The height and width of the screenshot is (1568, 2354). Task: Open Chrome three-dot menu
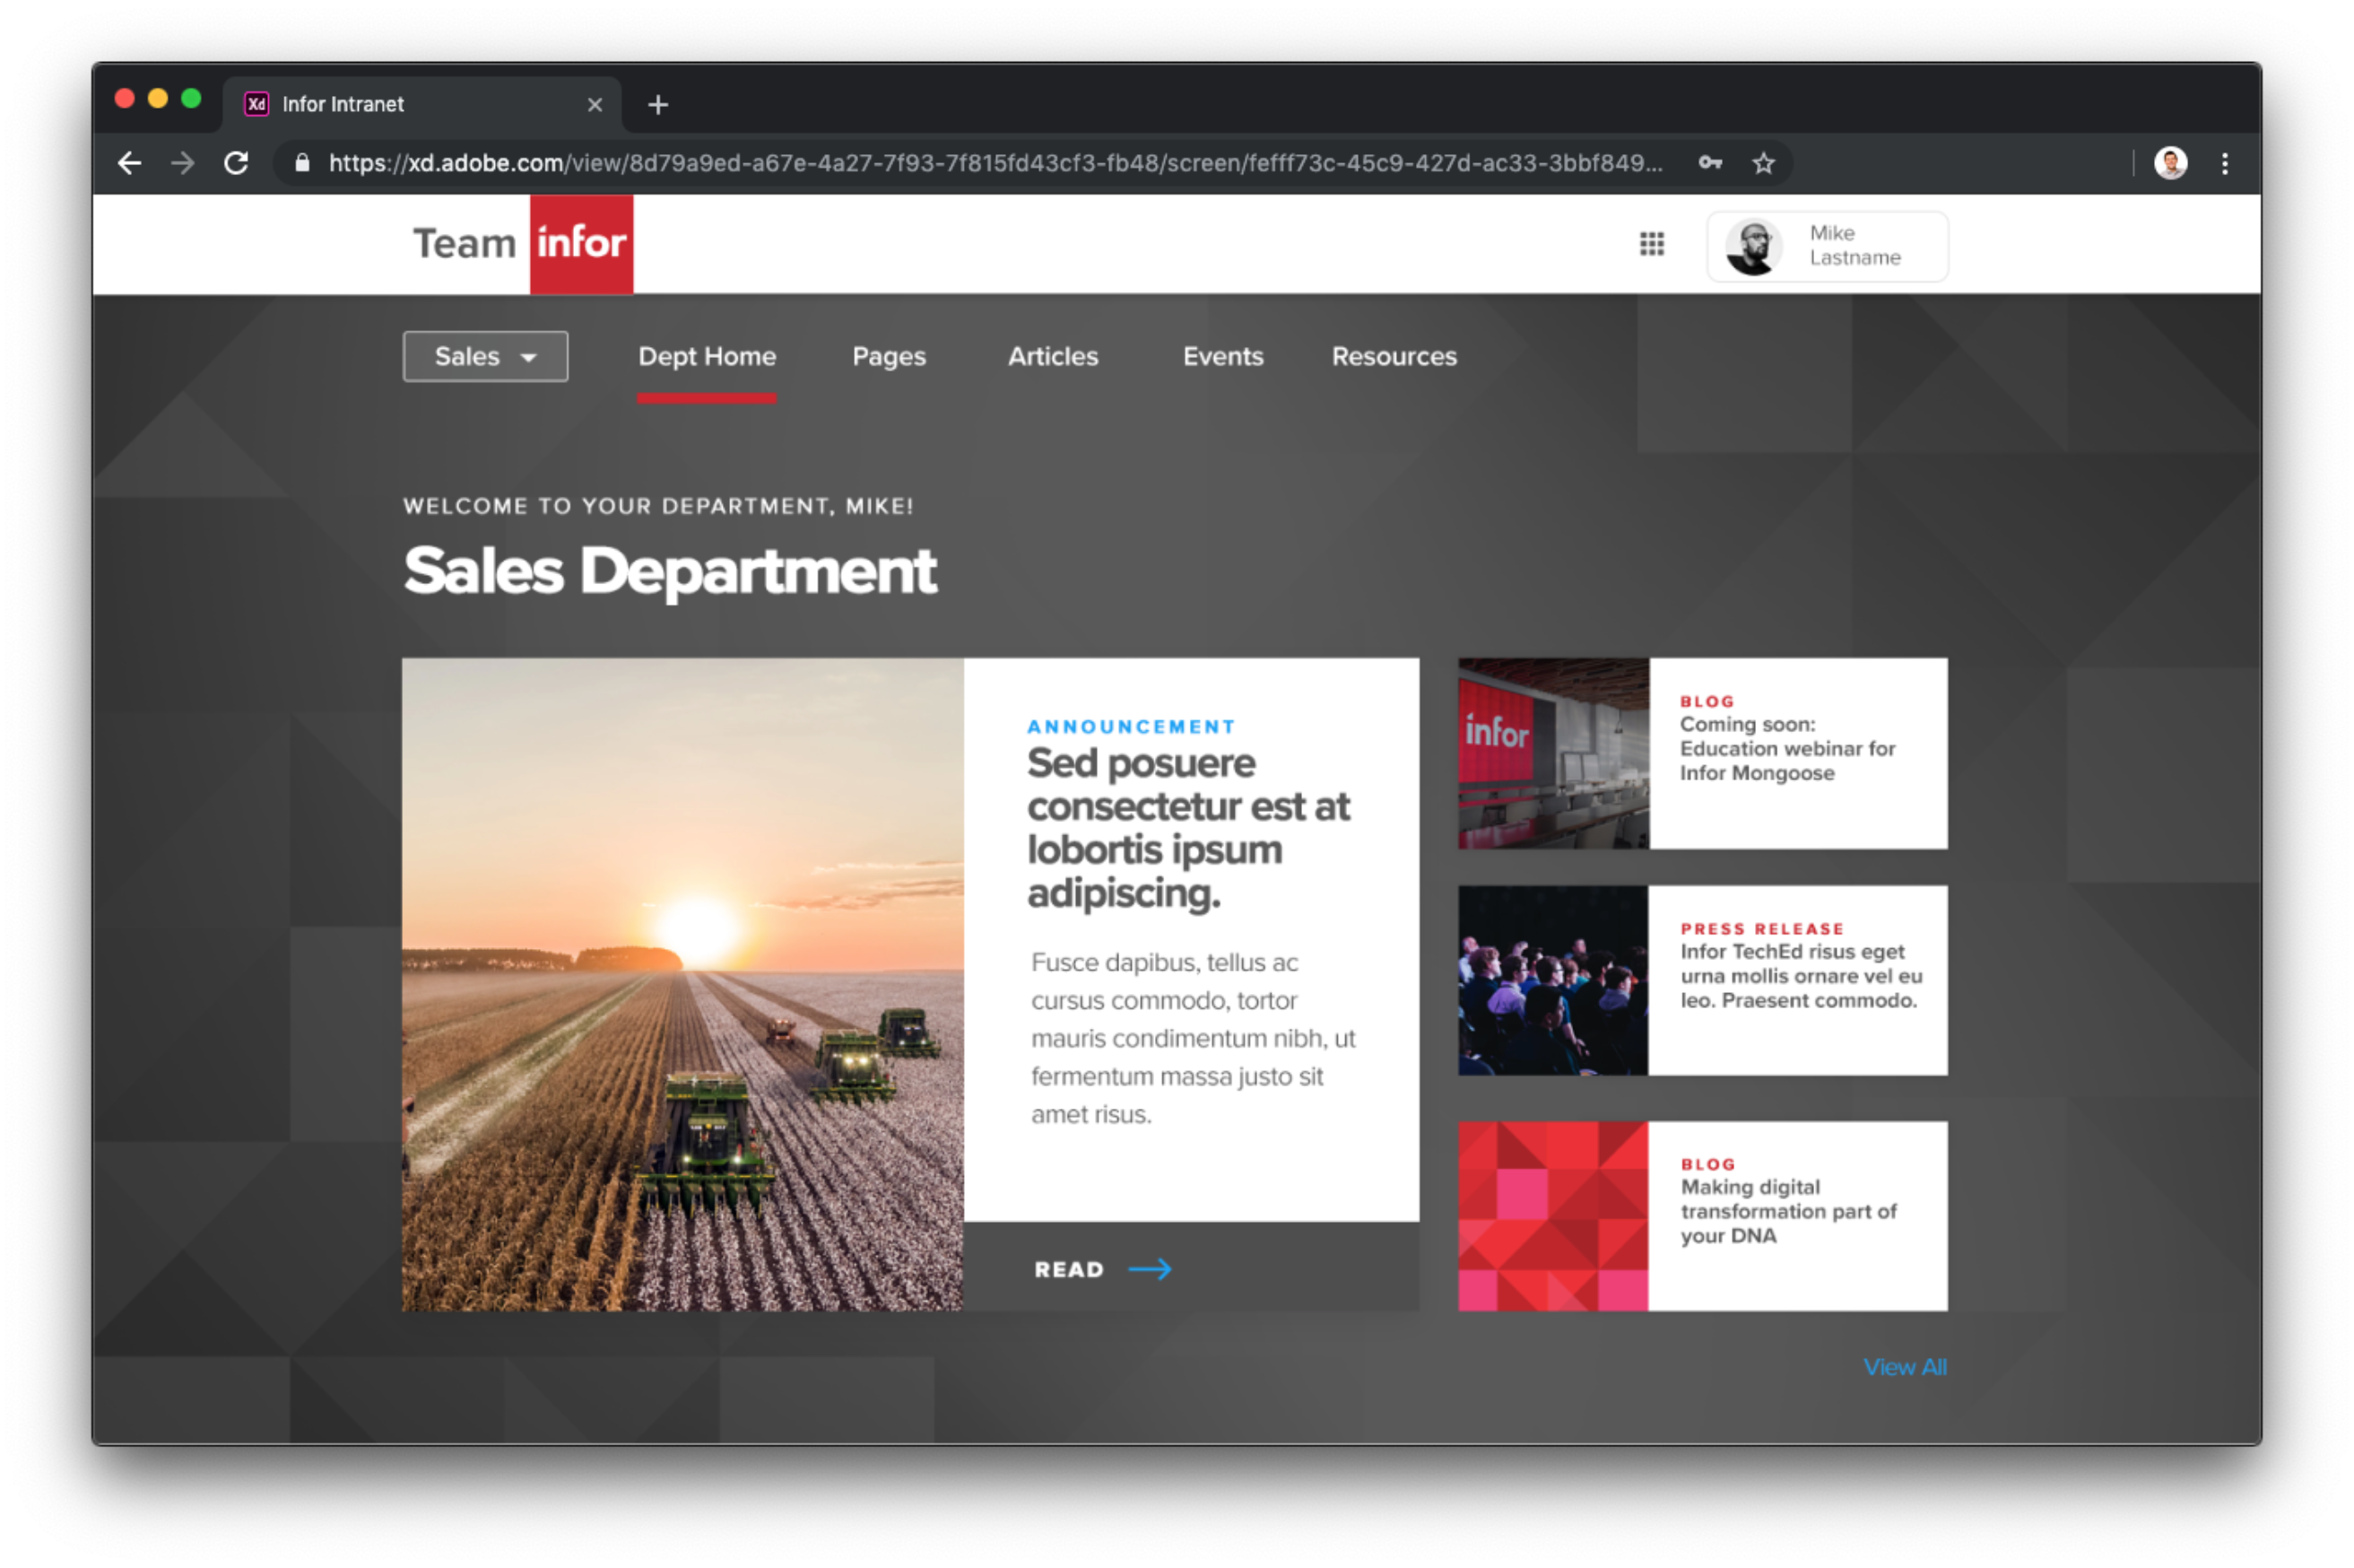point(2224,163)
